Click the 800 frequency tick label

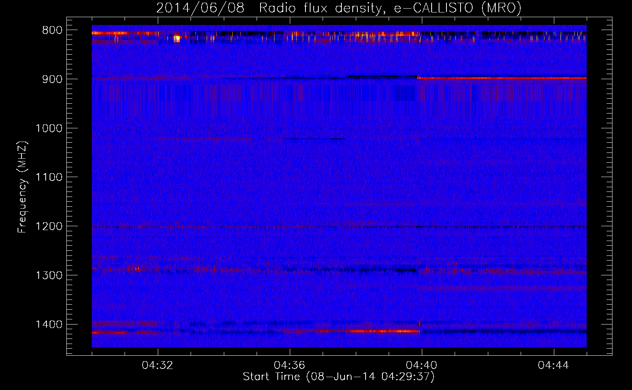(x=52, y=30)
